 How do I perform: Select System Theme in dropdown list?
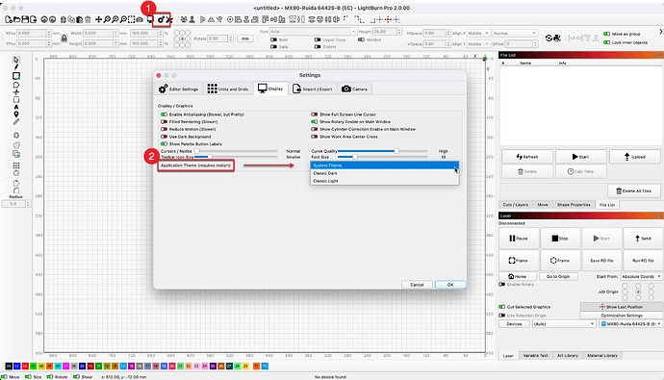tap(385, 165)
